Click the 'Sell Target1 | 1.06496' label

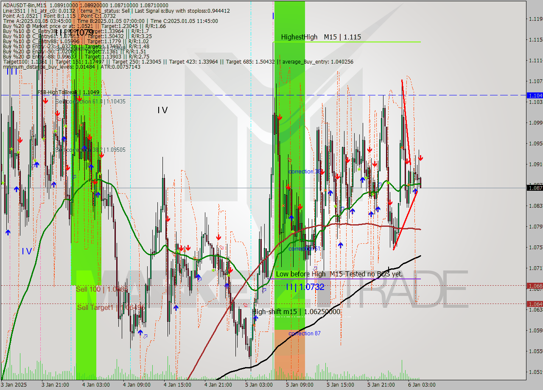(111, 307)
